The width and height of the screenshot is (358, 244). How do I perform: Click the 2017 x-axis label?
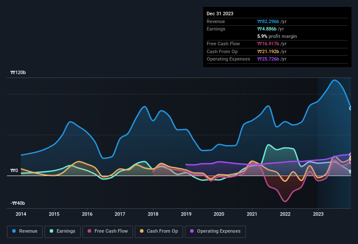pyautogui.click(x=120, y=214)
